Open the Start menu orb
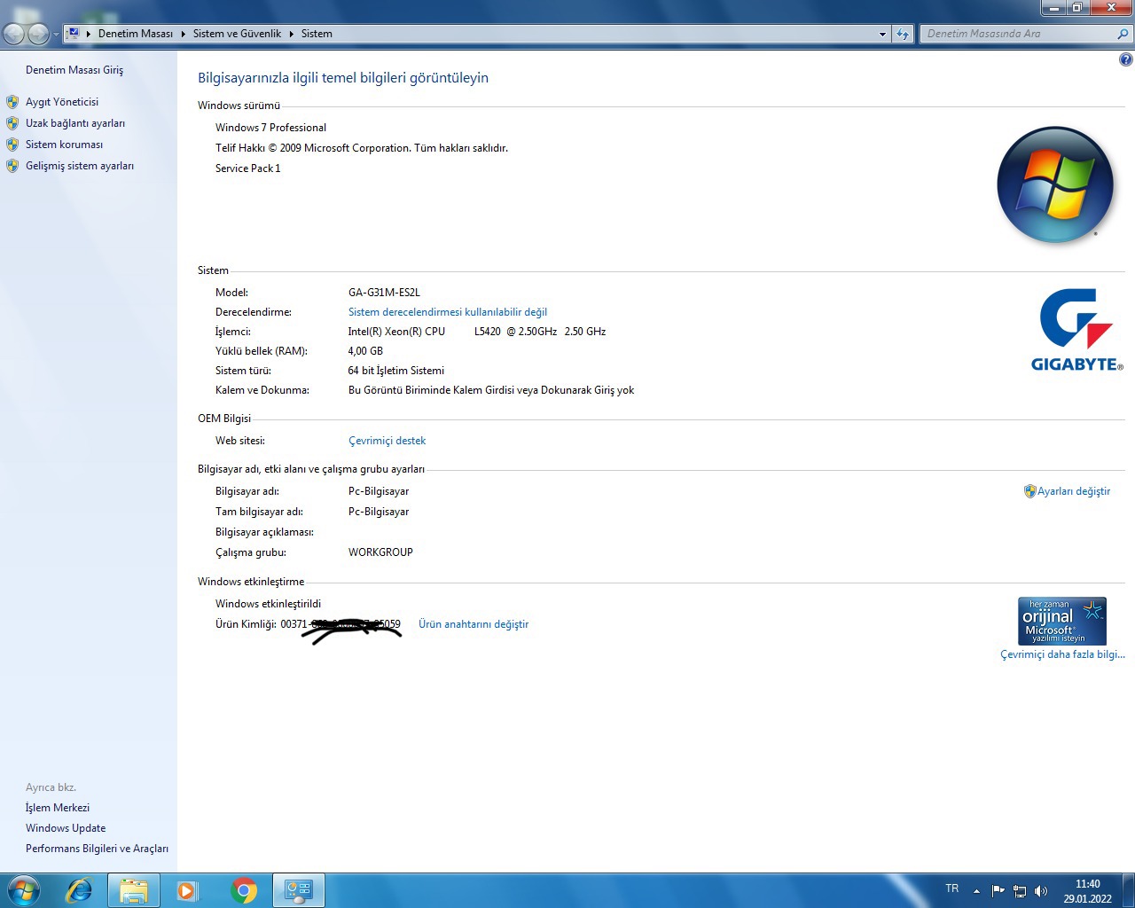Screen dimensions: 1135x908 pos(24,890)
